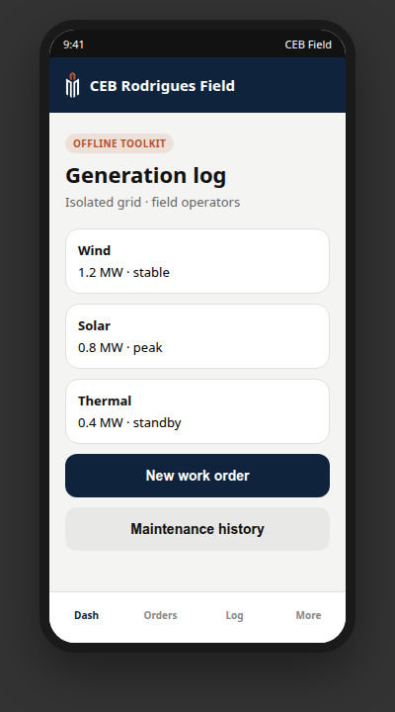The width and height of the screenshot is (395, 712).
Task: Open the Thermal generation card
Action: tap(197, 411)
